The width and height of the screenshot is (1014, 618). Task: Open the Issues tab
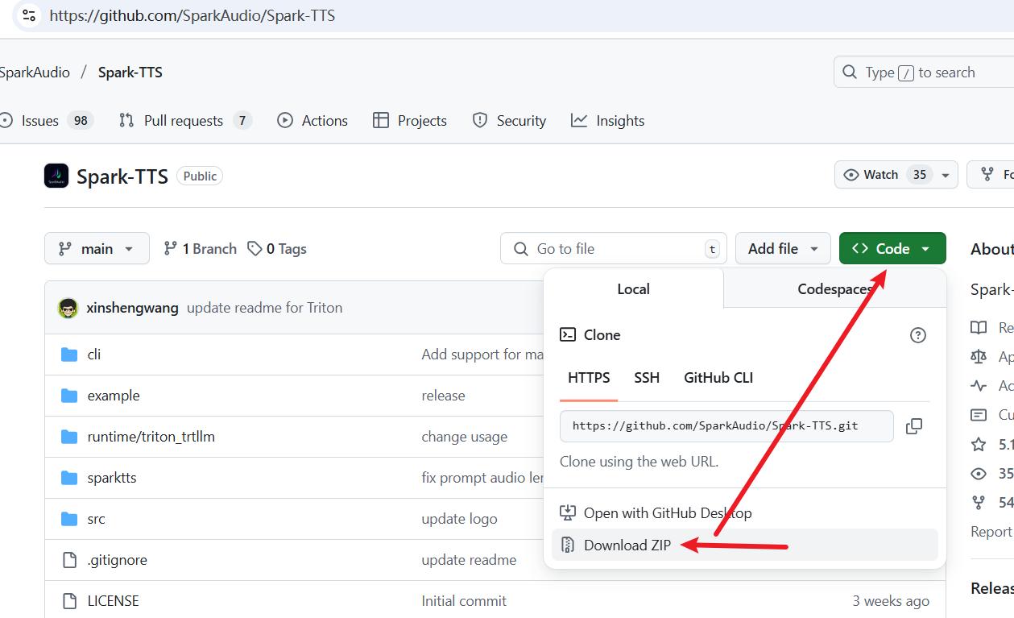[x=47, y=121]
